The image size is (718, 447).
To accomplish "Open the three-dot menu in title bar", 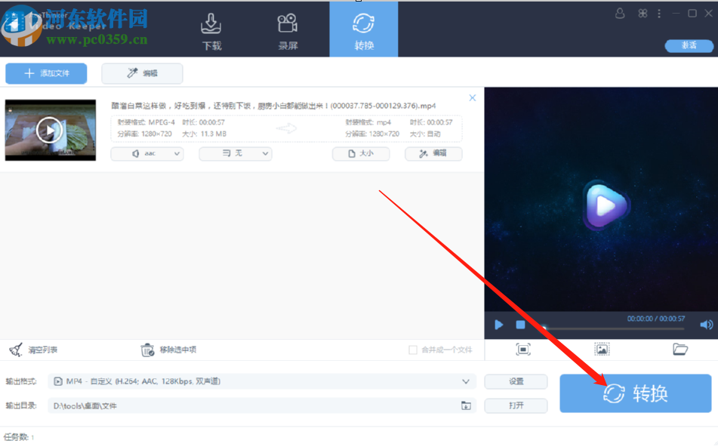I will pos(659,14).
